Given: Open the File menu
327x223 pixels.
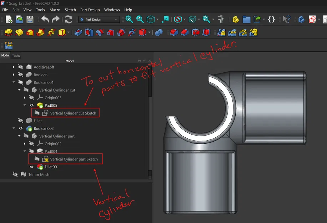Looking at the screenshot, I should [5, 10].
